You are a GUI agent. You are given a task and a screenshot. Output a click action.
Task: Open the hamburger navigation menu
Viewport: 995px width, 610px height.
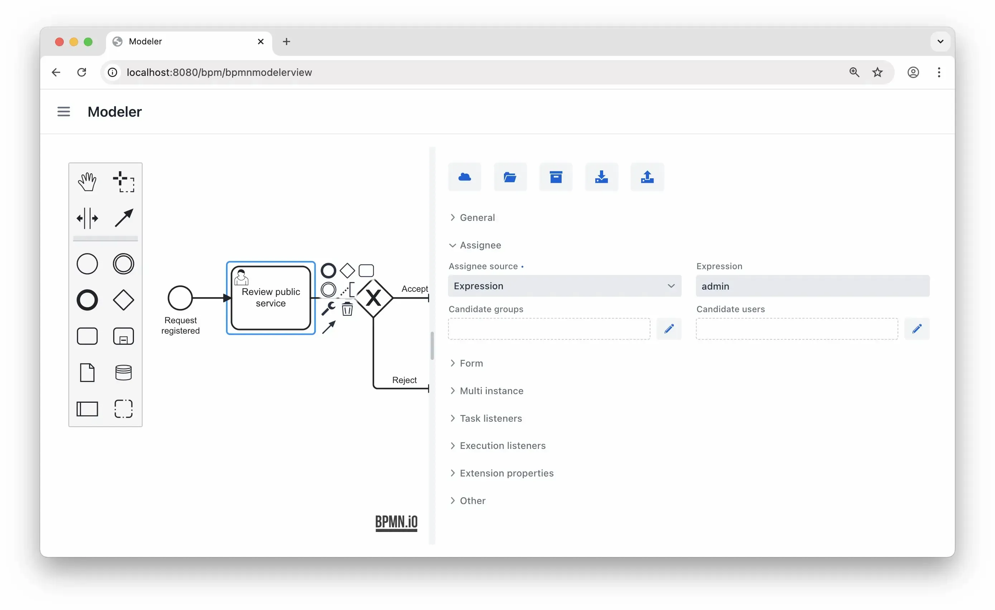63,111
